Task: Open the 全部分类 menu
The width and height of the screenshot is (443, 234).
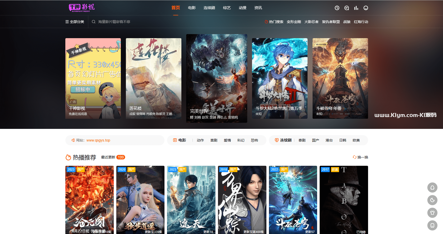Action: (75, 22)
